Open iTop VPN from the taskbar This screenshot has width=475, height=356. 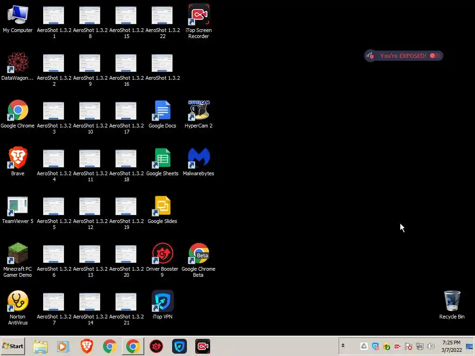click(x=180, y=346)
